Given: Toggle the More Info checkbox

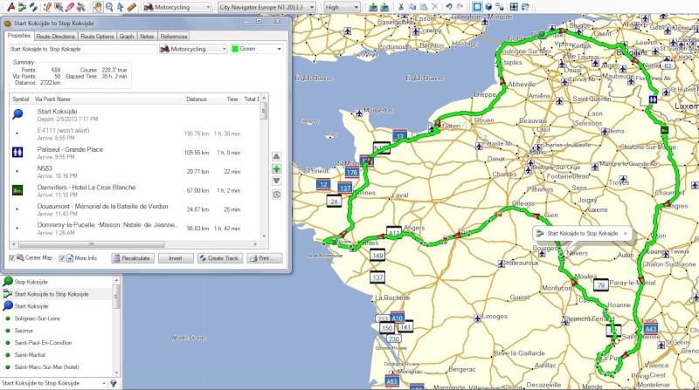Looking at the screenshot, I should (62, 257).
